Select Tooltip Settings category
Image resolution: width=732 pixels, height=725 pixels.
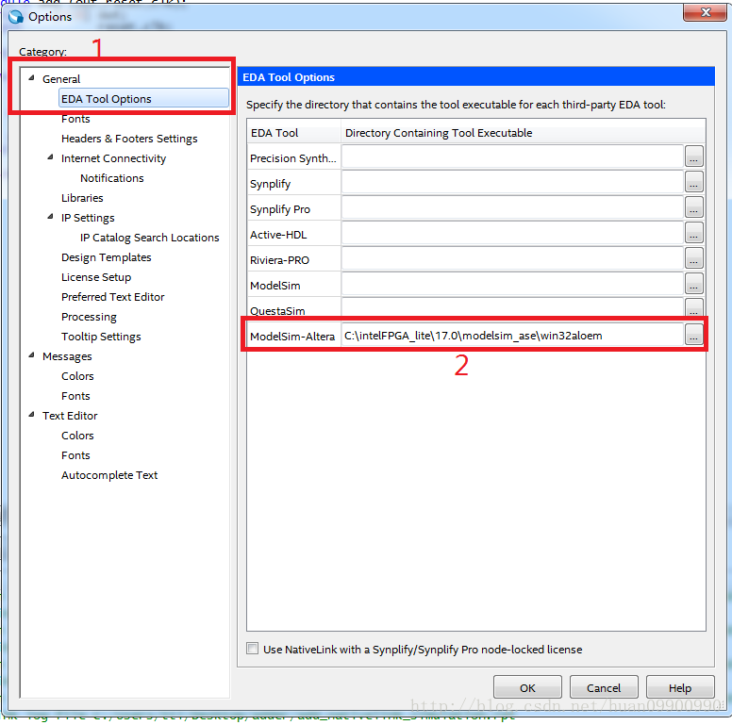[101, 337]
